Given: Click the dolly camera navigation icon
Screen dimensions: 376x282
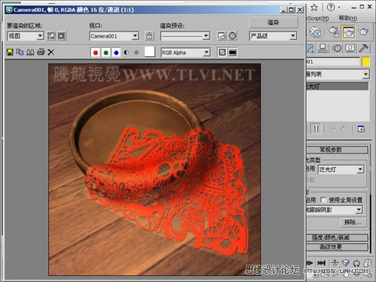Looking at the screenshot, I should (x=335, y=263).
